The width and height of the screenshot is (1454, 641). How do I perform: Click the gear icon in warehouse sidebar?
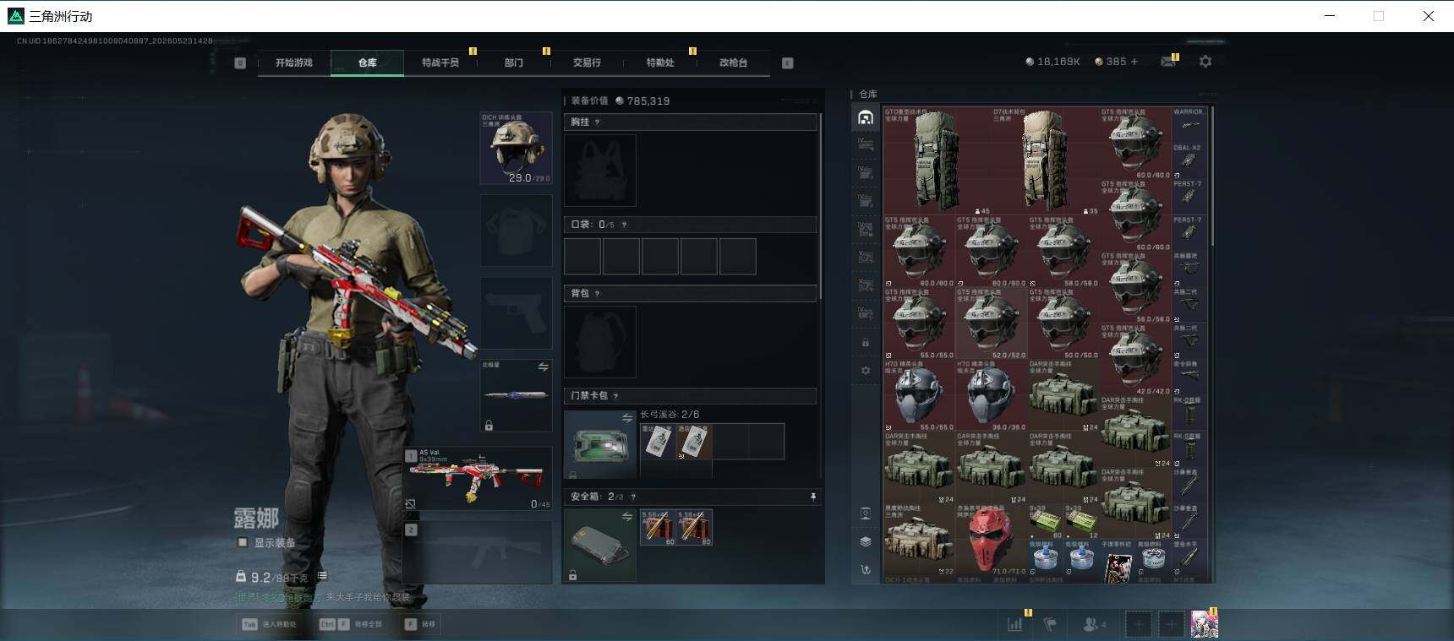tap(866, 371)
